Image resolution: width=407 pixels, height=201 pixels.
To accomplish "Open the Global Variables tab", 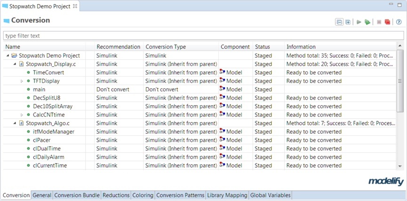I will pos(271,195).
